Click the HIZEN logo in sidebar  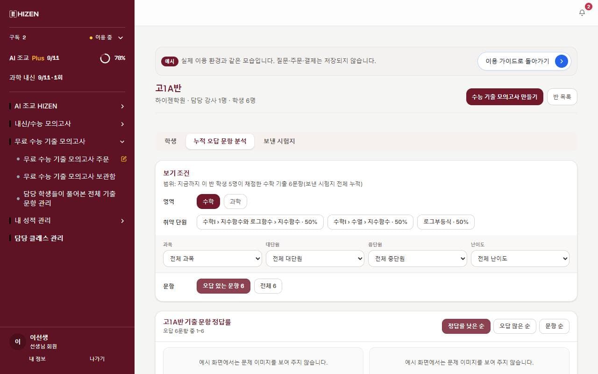[24, 14]
